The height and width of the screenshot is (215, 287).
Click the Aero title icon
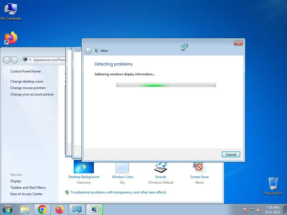pyautogui.click(x=96, y=51)
